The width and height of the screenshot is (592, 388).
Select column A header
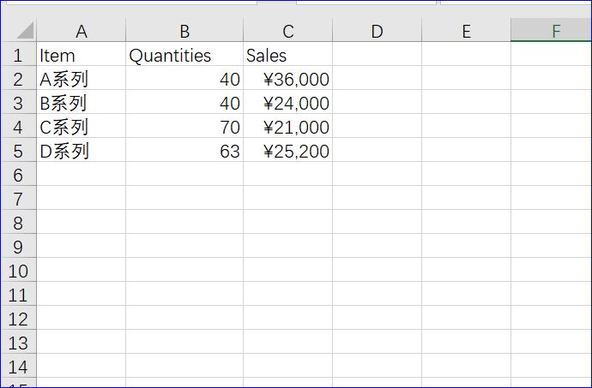82,32
